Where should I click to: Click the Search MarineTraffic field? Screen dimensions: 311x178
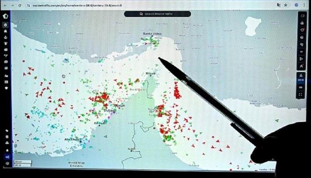click(158, 14)
